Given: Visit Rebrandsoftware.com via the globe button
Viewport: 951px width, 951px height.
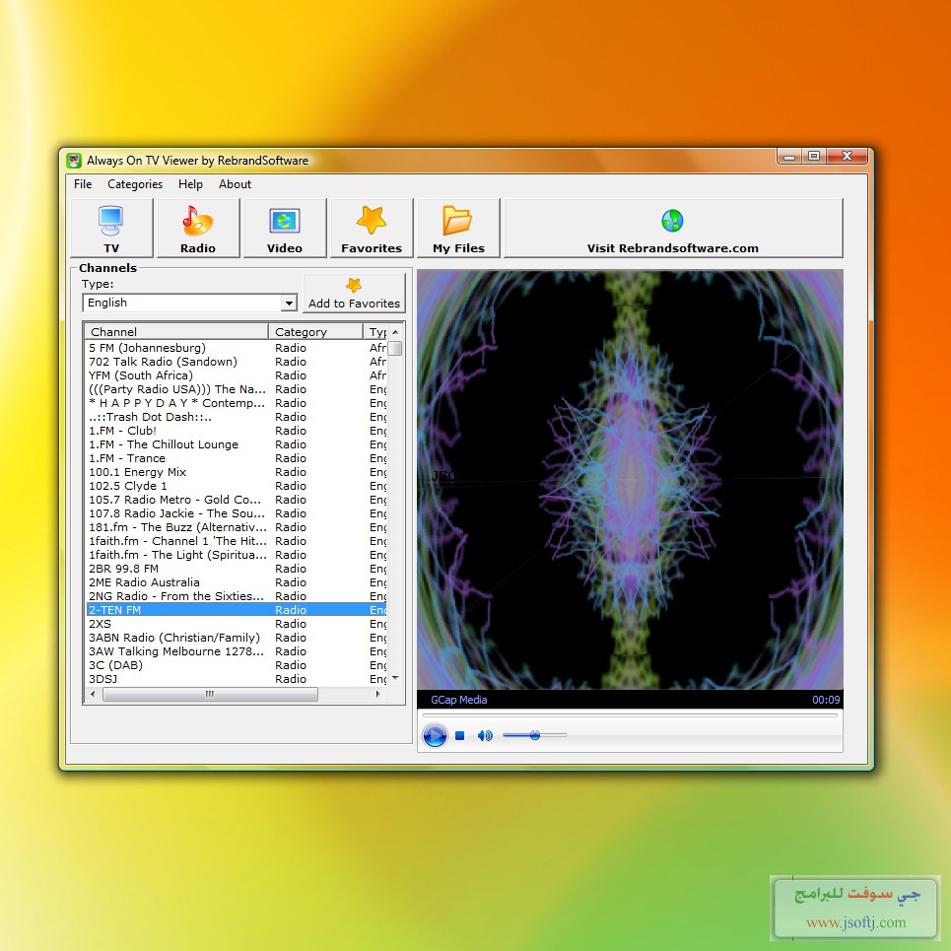Looking at the screenshot, I should click(673, 228).
